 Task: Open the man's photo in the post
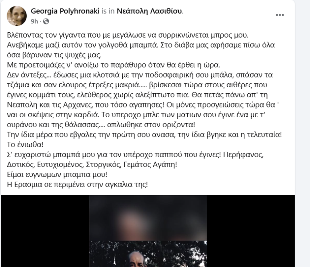click(x=148, y=254)
